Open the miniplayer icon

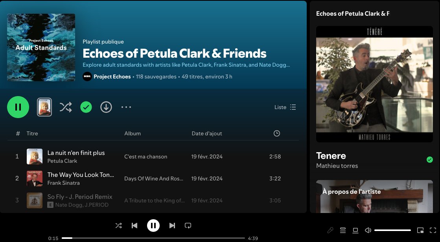pyautogui.click(x=420, y=230)
